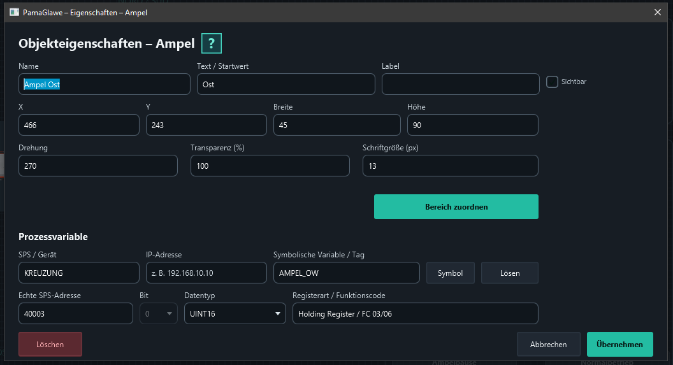Viewport: 673px width, 365px height.
Task: Delete the object with Löschen
Action: [50, 344]
